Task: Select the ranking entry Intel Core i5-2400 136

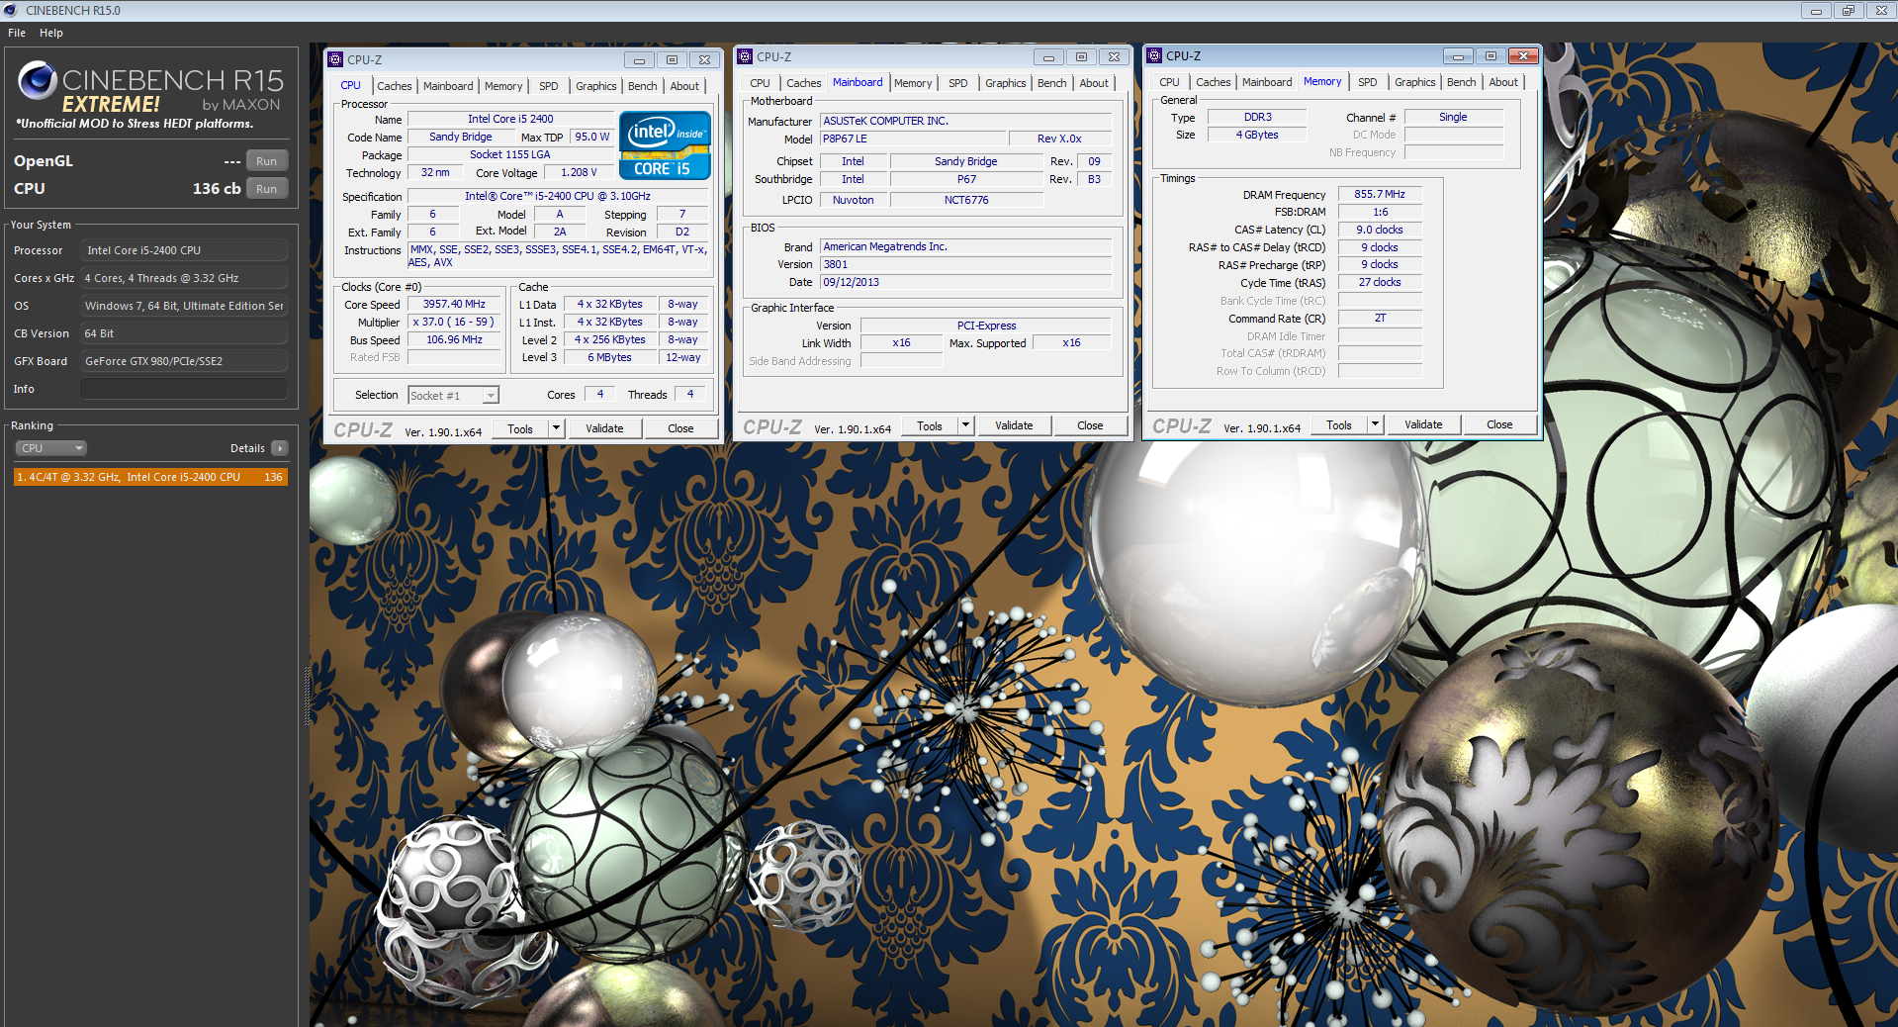Action: click(x=150, y=477)
